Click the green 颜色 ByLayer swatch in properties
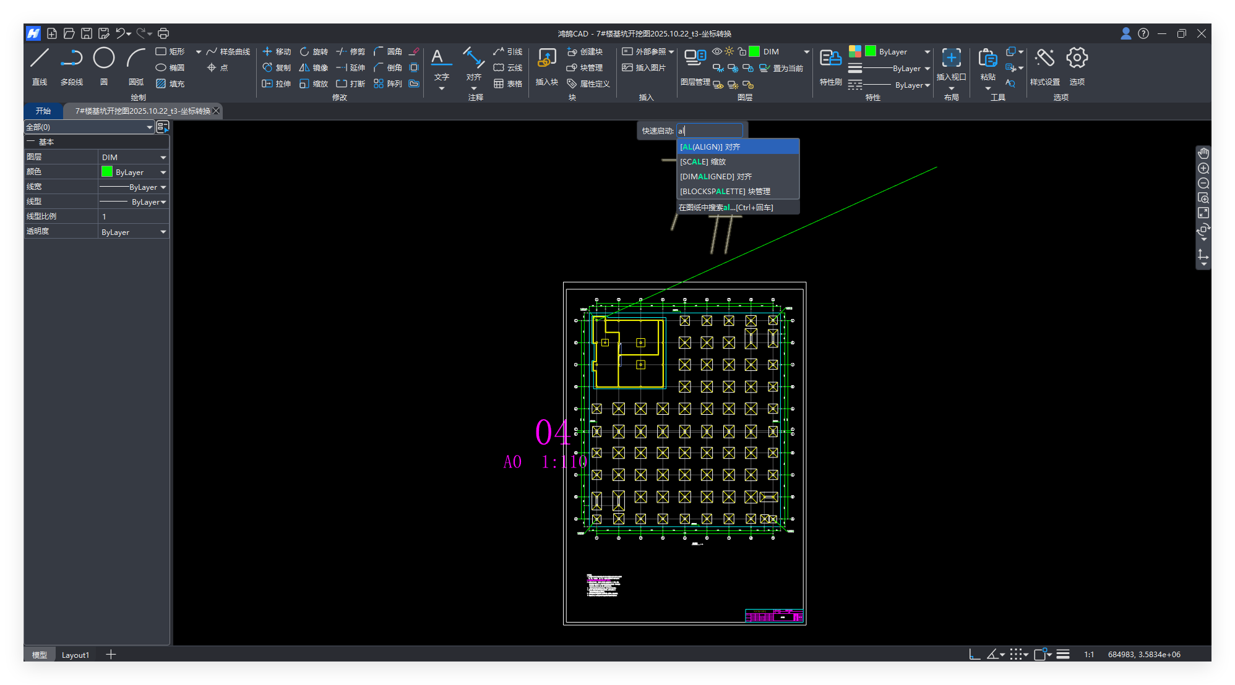Image resolution: width=1235 pixels, height=685 pixels. [107, 172]
